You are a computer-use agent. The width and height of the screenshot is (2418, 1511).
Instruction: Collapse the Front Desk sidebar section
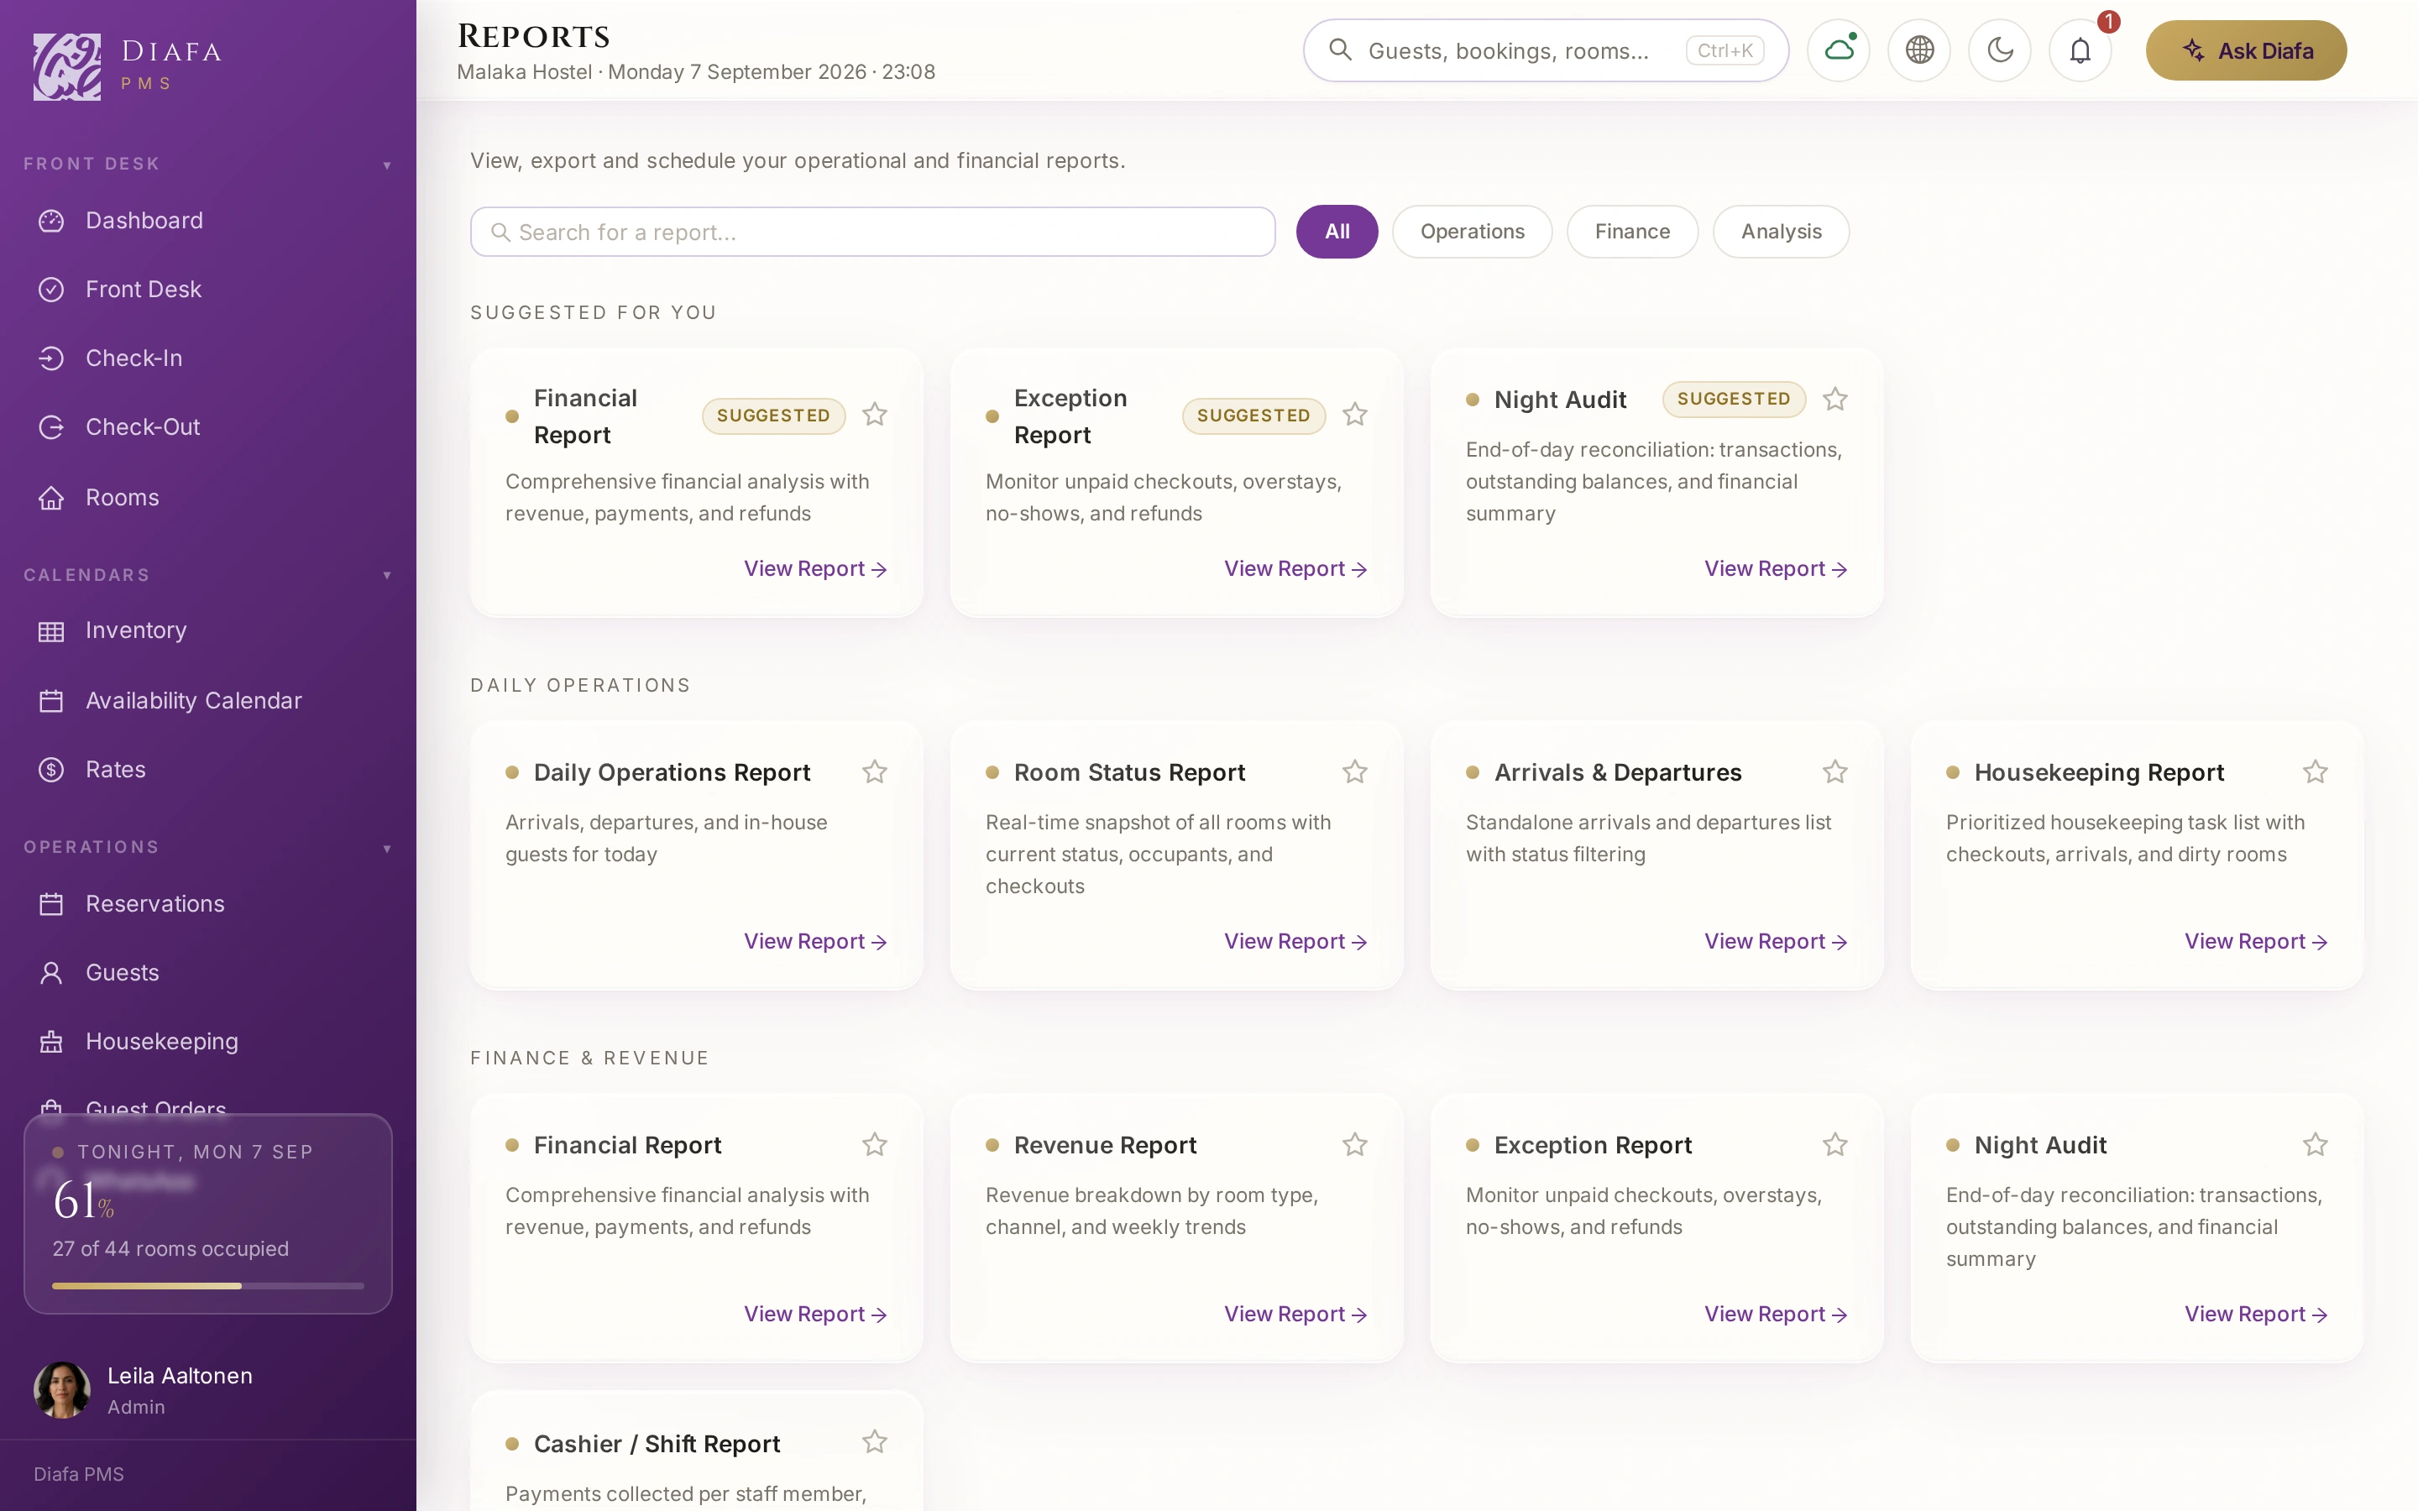pos(387,165)
